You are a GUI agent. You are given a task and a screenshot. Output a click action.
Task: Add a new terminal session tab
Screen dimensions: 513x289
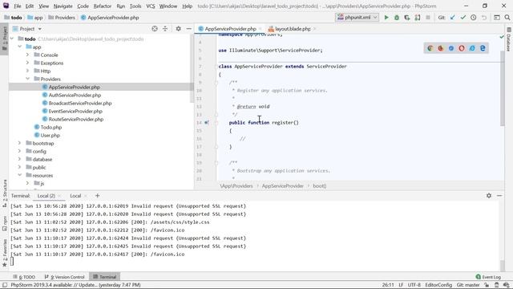coord(97,196)
